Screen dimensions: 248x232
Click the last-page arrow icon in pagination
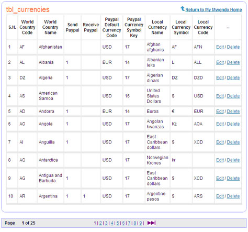[151, 223]
